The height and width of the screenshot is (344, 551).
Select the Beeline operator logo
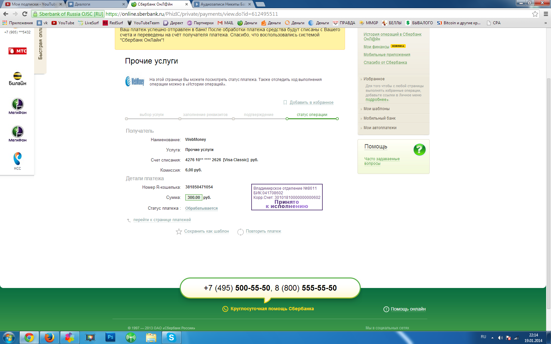click(x=17, y=79)
